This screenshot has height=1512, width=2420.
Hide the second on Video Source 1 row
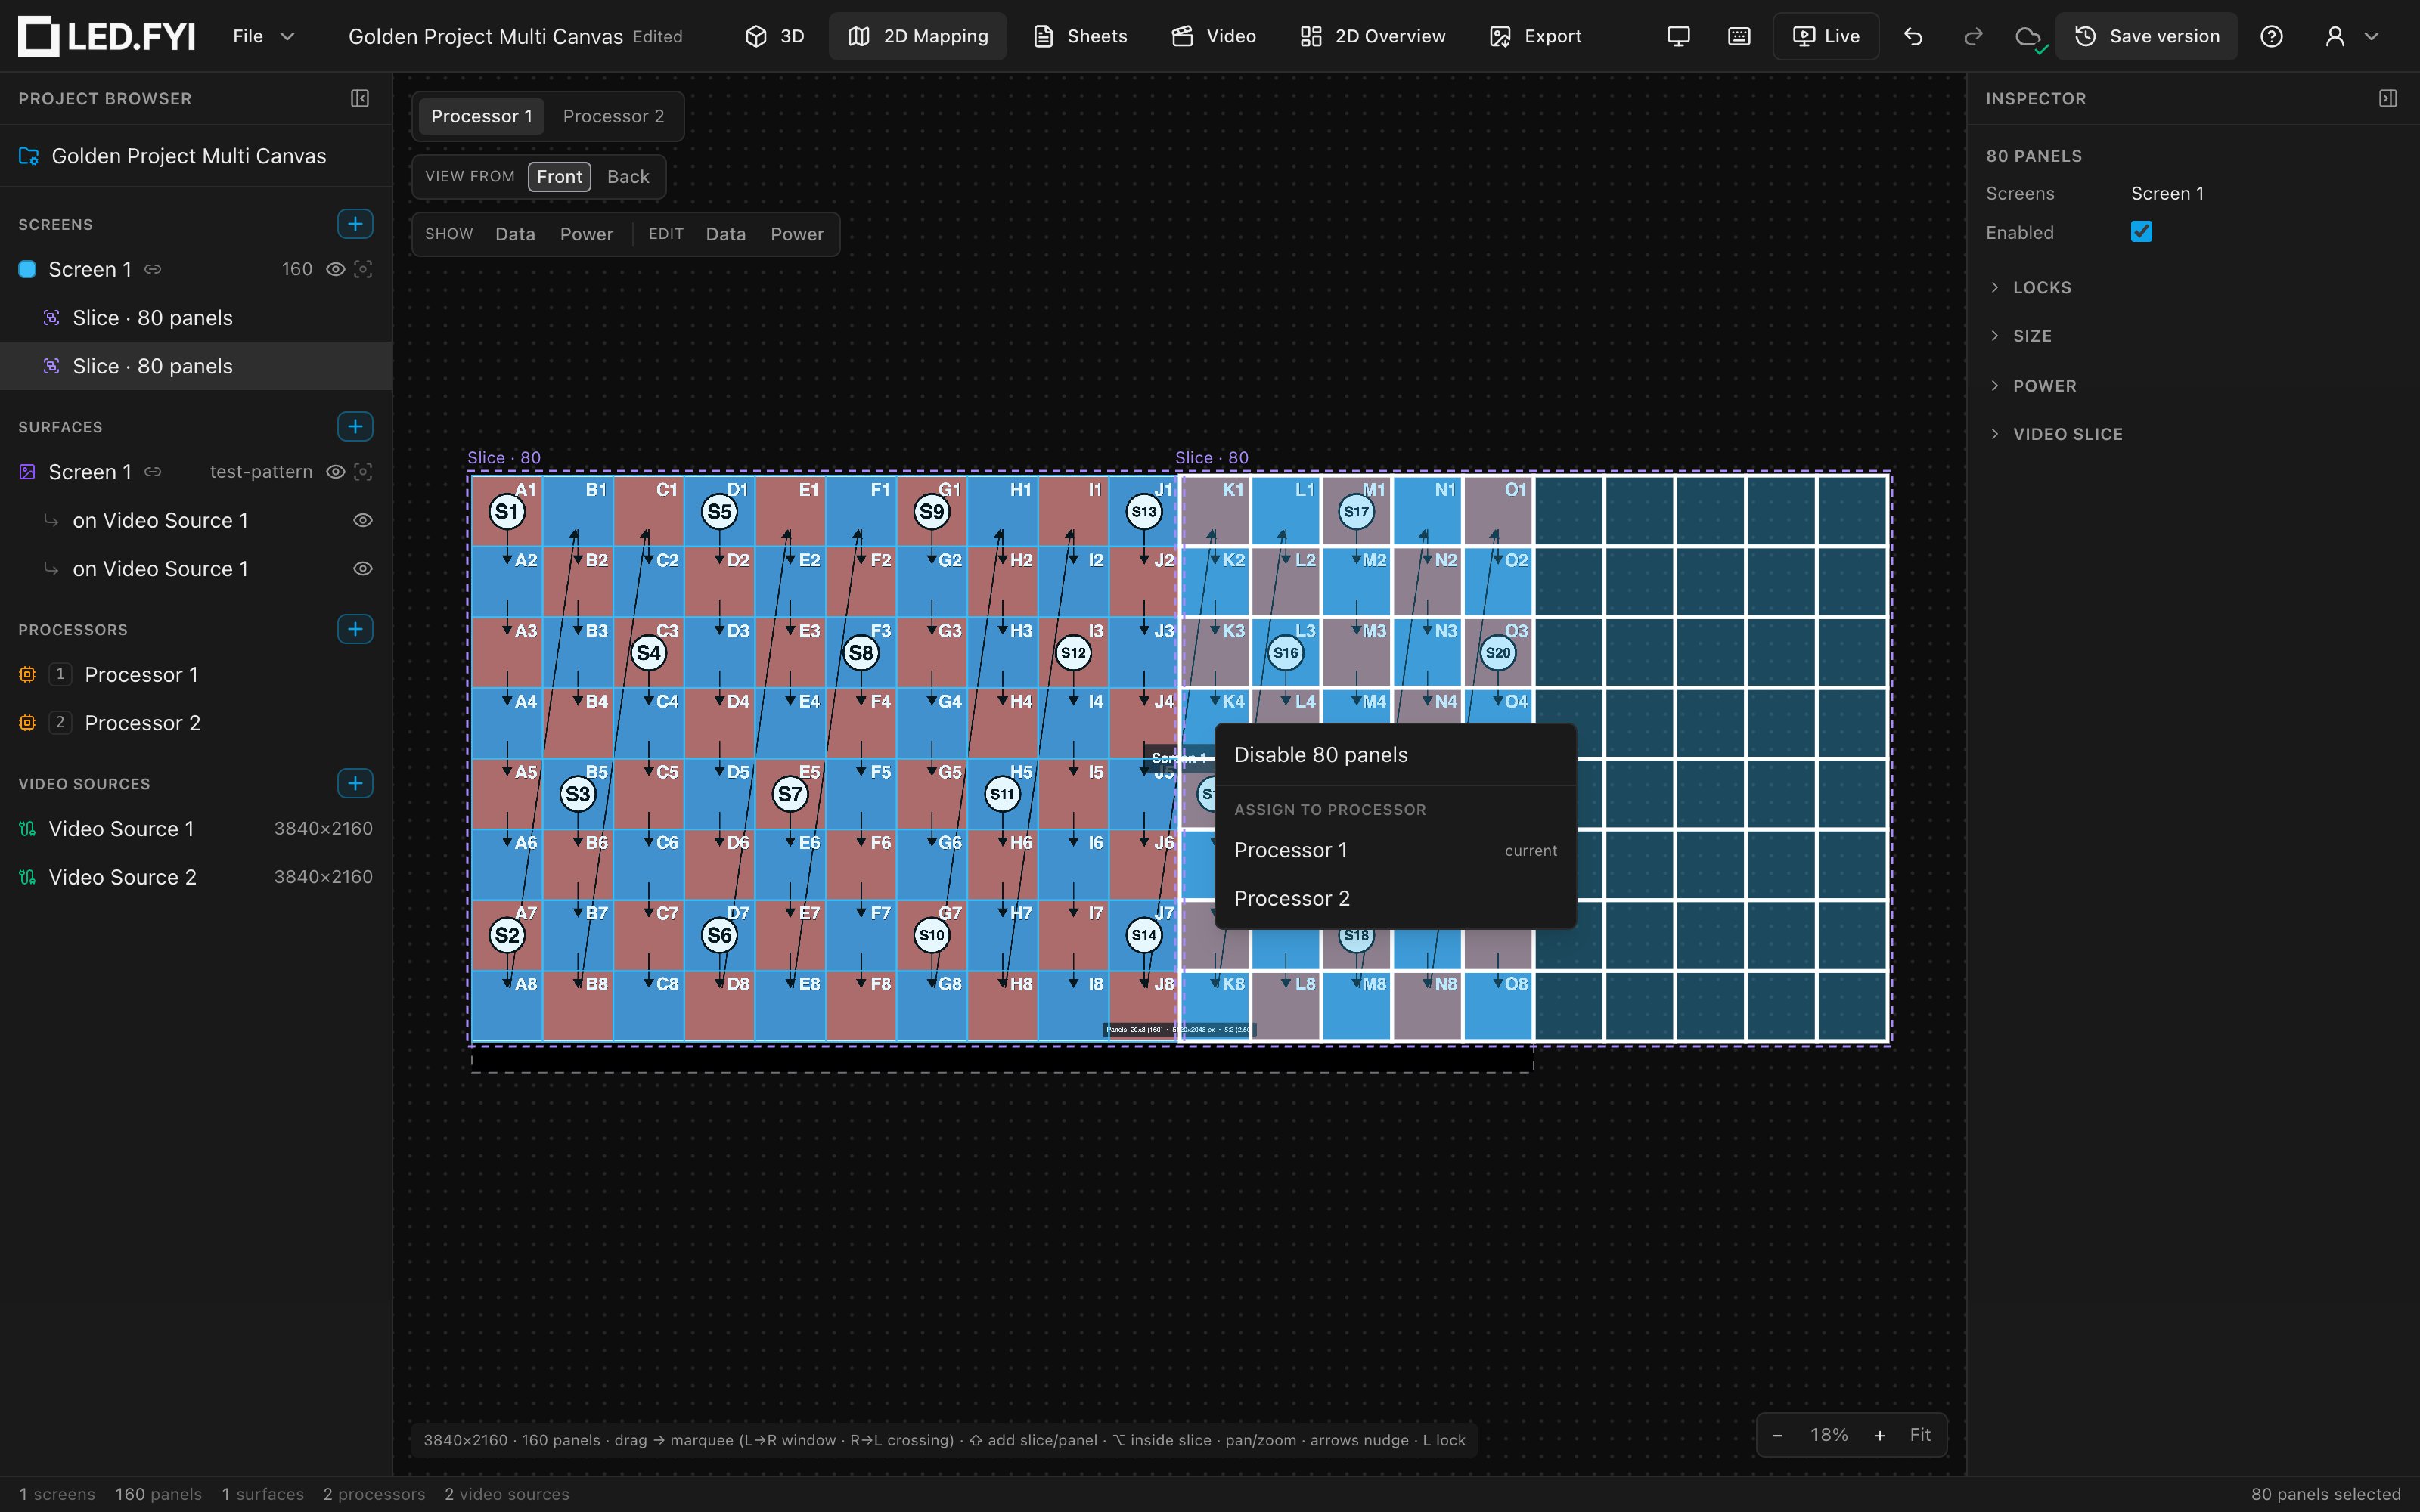click(x=364, y=569)
